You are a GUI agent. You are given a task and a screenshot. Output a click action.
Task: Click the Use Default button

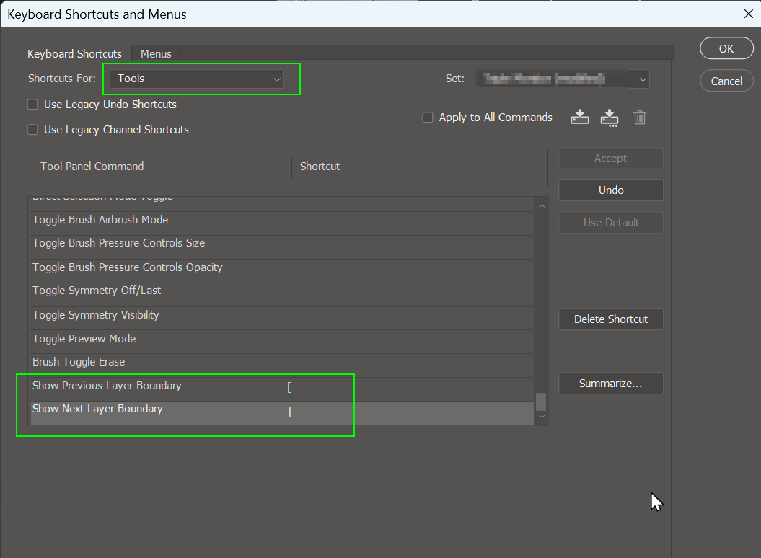pyautogui.click(x=610, y=222)
